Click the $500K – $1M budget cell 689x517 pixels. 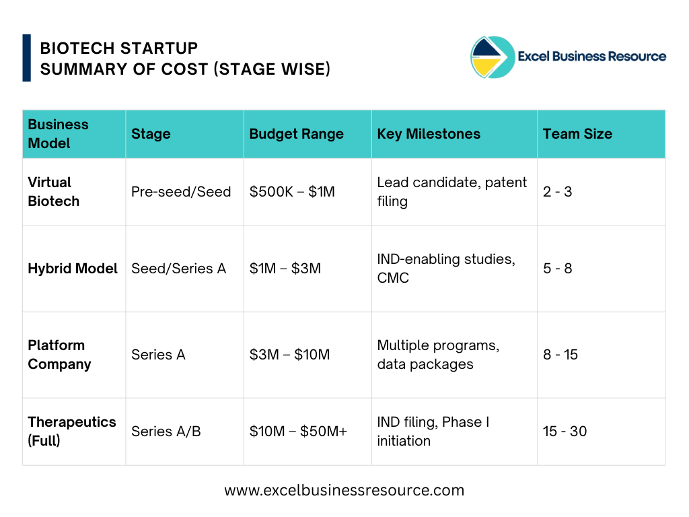(292, 192)
